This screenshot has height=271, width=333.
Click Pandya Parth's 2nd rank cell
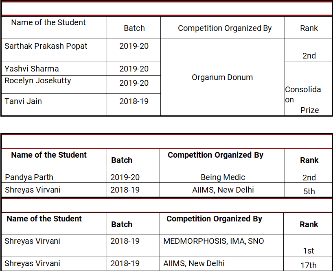[x=309, y=178]
